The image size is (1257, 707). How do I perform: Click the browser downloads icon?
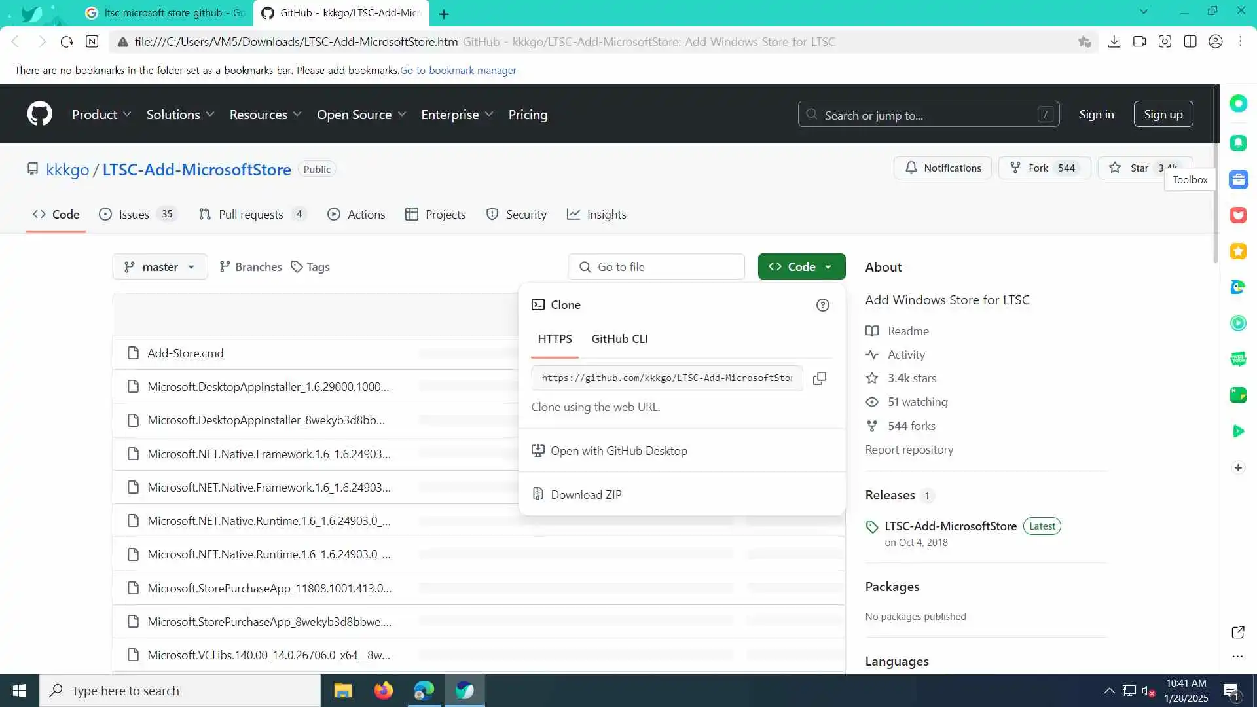(x=1114, y=42)
